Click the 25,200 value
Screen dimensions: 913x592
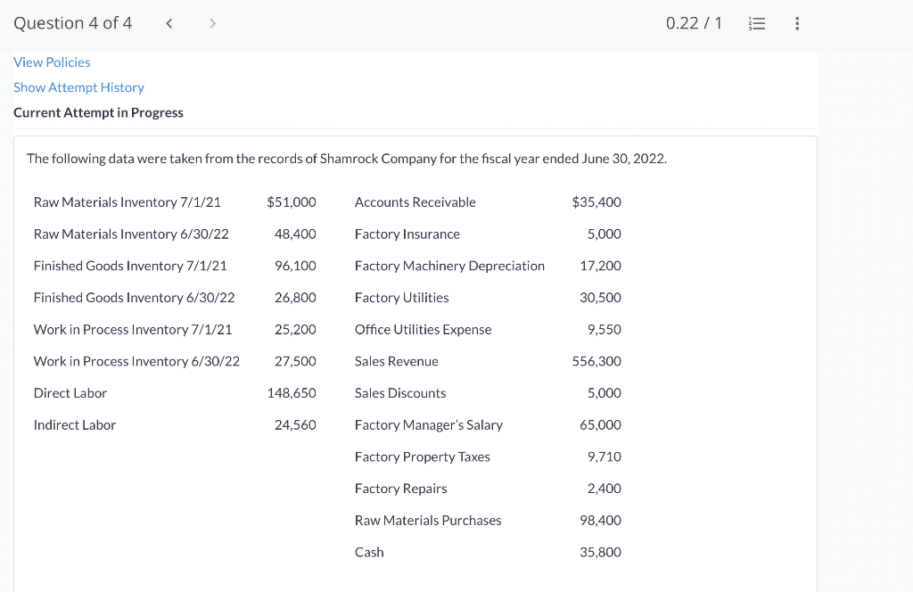point(295,330)
